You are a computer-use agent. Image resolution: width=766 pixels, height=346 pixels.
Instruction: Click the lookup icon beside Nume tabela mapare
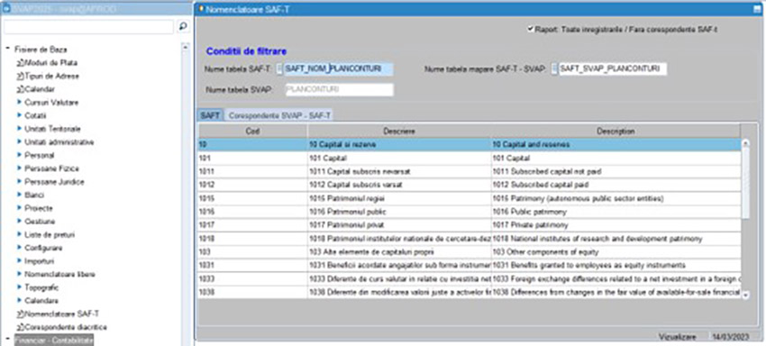(554, 68)
